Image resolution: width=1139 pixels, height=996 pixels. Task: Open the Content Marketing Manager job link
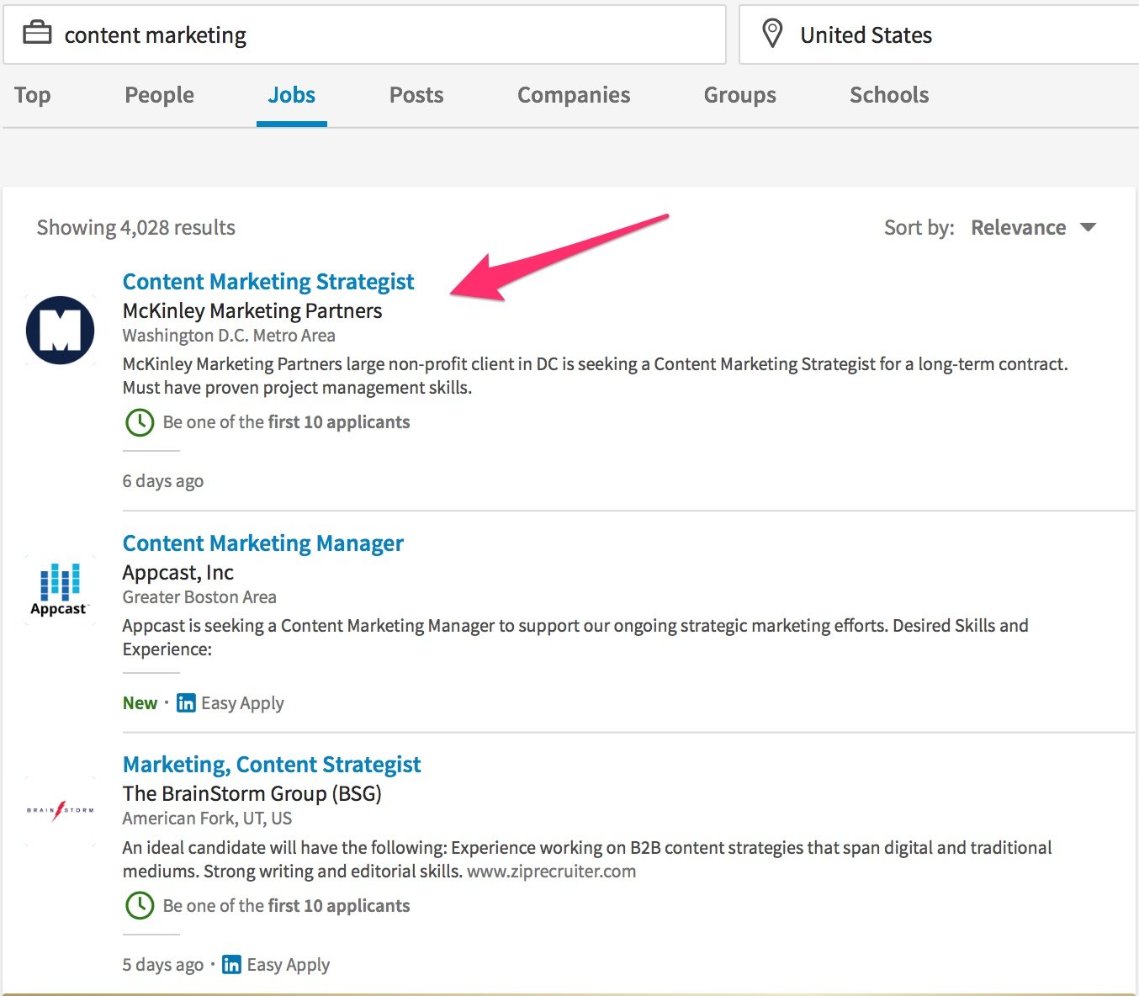pos(263,543)
